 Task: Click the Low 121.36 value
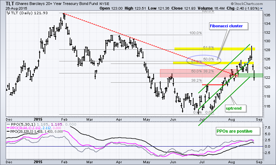pos(159,8)
